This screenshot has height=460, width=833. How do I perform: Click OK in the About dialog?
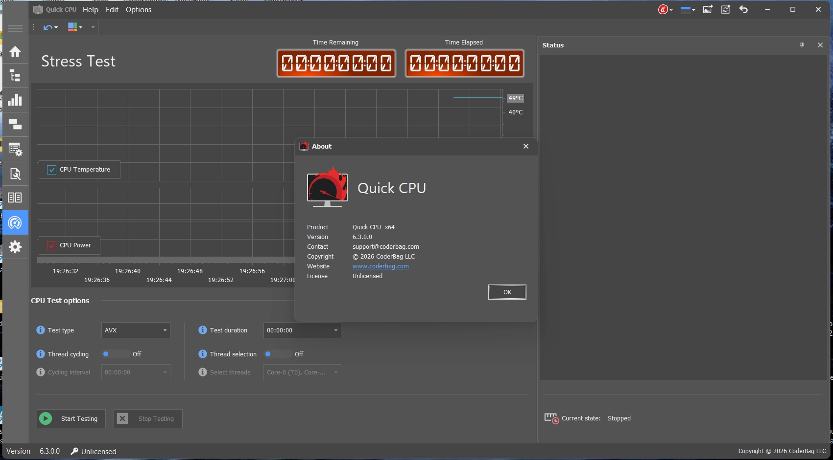point(507,292)
